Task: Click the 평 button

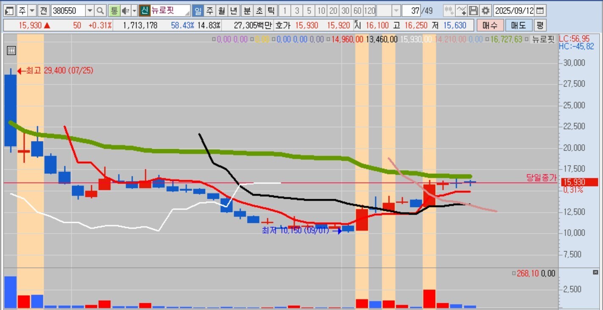Action: 539,25
